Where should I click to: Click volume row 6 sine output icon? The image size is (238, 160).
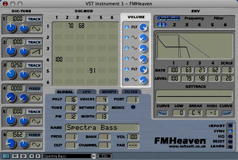click(134, 80)
